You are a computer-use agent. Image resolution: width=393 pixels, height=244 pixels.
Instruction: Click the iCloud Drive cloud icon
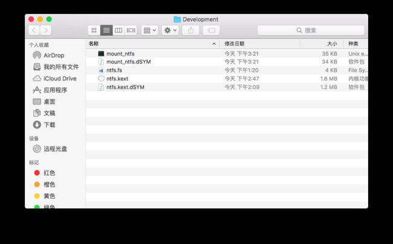tap(37, 79)
